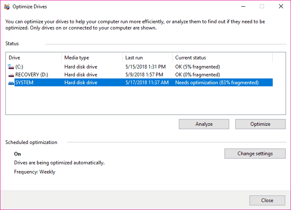Sort by the Media type column header

(x=92, y=58)
